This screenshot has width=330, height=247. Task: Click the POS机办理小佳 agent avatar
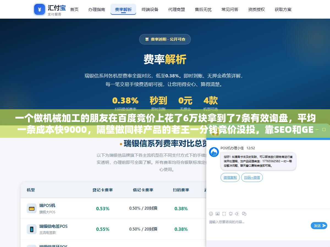pos(214,152)
